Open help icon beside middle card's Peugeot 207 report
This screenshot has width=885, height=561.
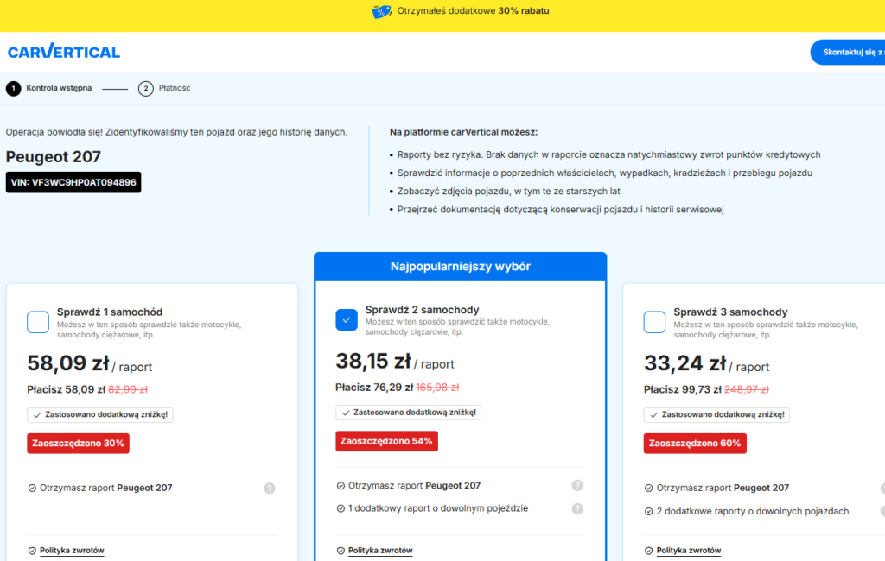[x=577, y=485]
